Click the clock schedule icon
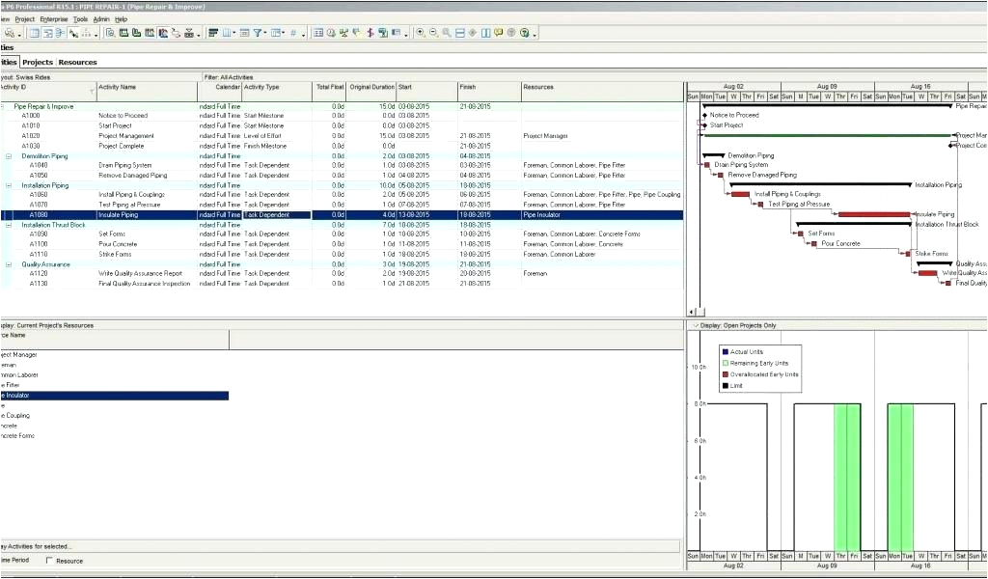Image resolution: width=988 pixels, height=579 pixels. [331, 33]
